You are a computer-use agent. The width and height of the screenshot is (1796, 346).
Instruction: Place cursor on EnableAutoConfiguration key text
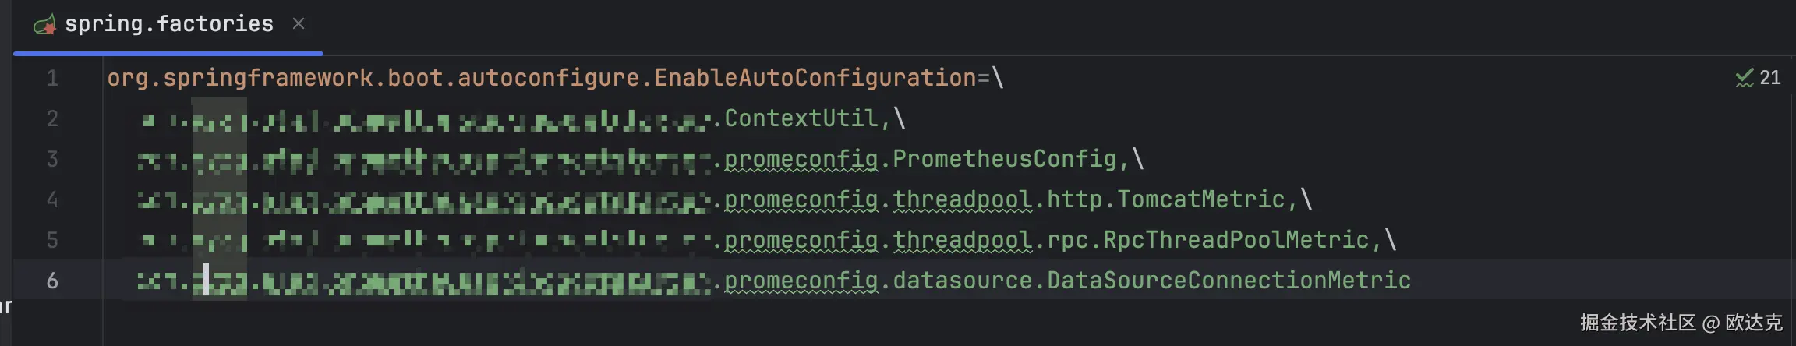coord(815,78)
